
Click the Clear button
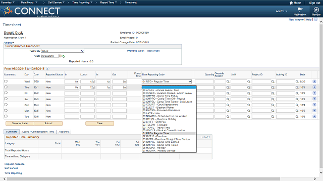pos(100,123)
